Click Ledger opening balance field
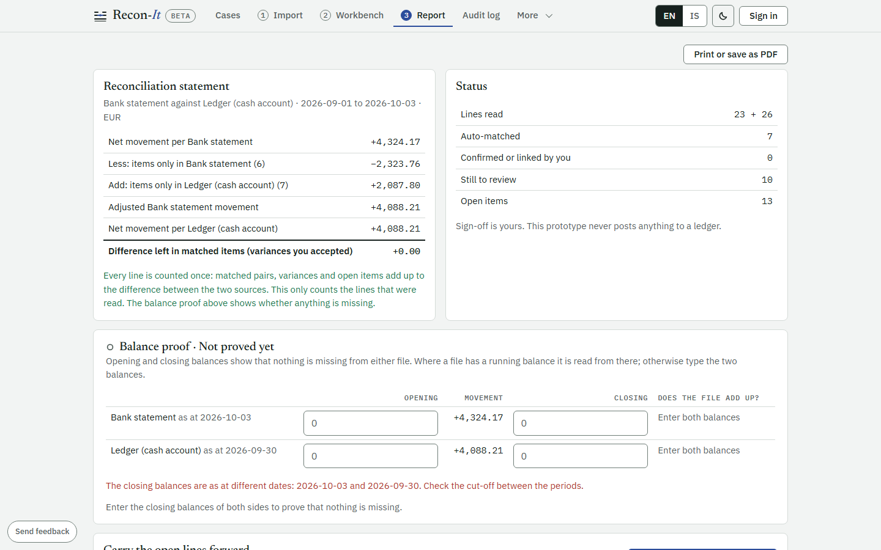881x550 pixels. pos(371,456)
